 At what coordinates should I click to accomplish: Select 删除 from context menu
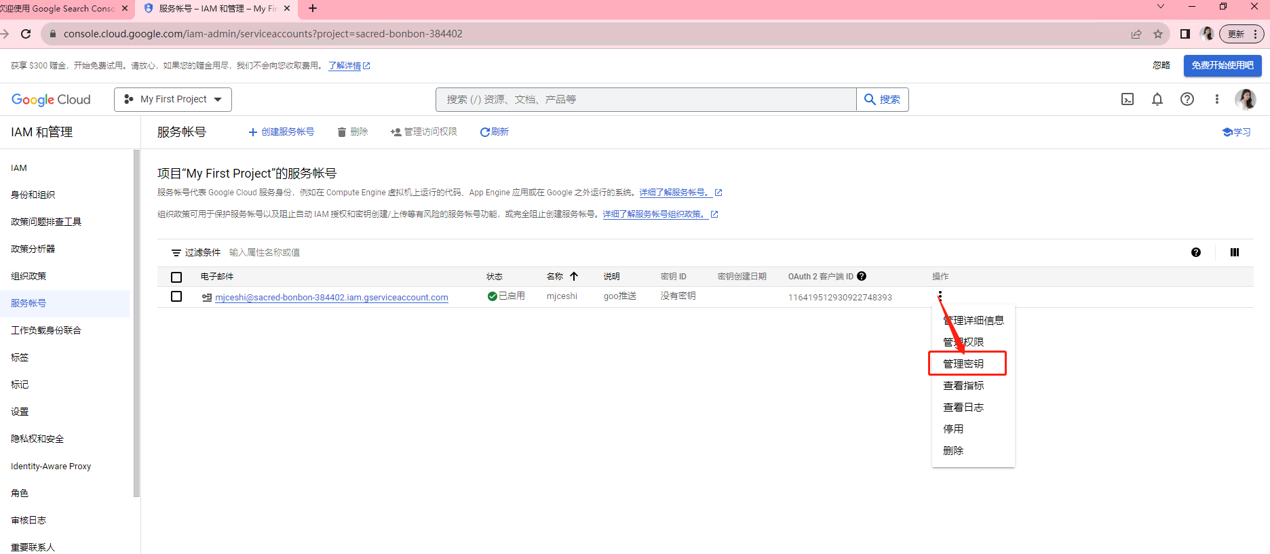(974, 451)
